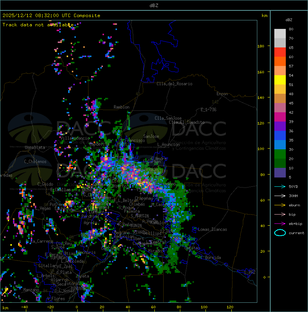Pick the red swatch below 65 dBZ
This screenshot has width=308, height=312.
(x=280, y=52)
